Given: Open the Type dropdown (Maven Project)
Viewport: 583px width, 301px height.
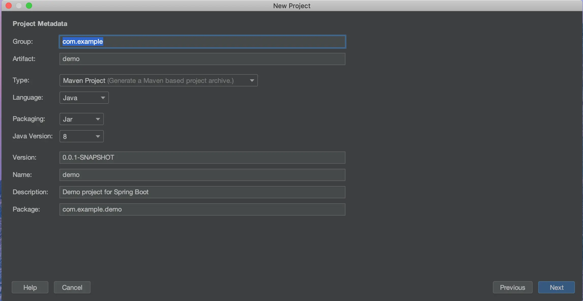Looking at the screenshot, I should click(158, 81).
